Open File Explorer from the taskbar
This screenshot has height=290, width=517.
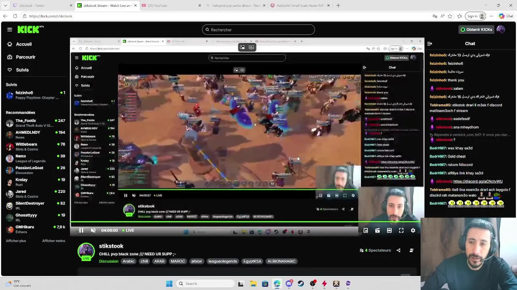253,284
